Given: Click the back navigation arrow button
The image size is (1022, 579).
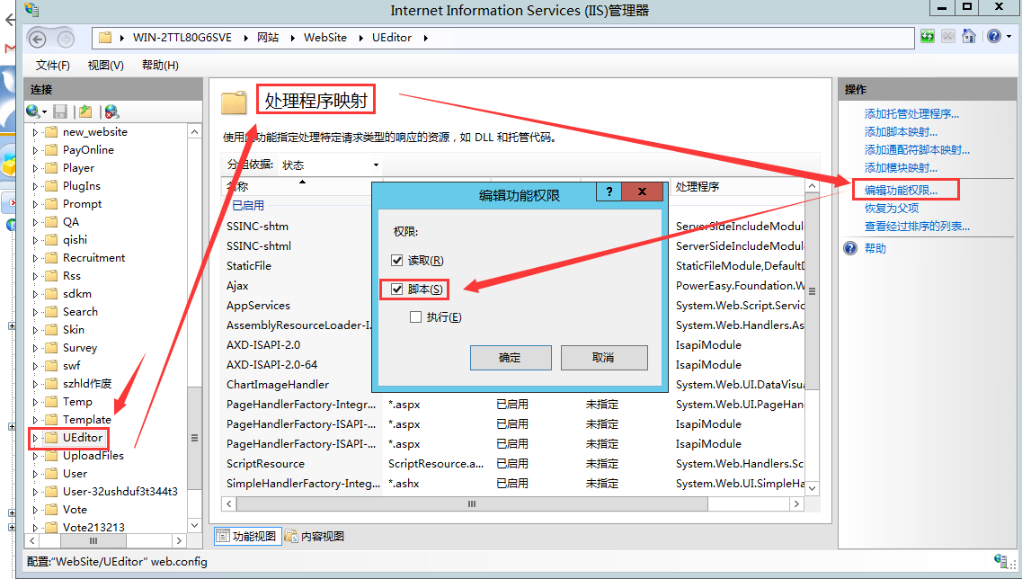Looking at the screenshot, I should pos(38,38).
